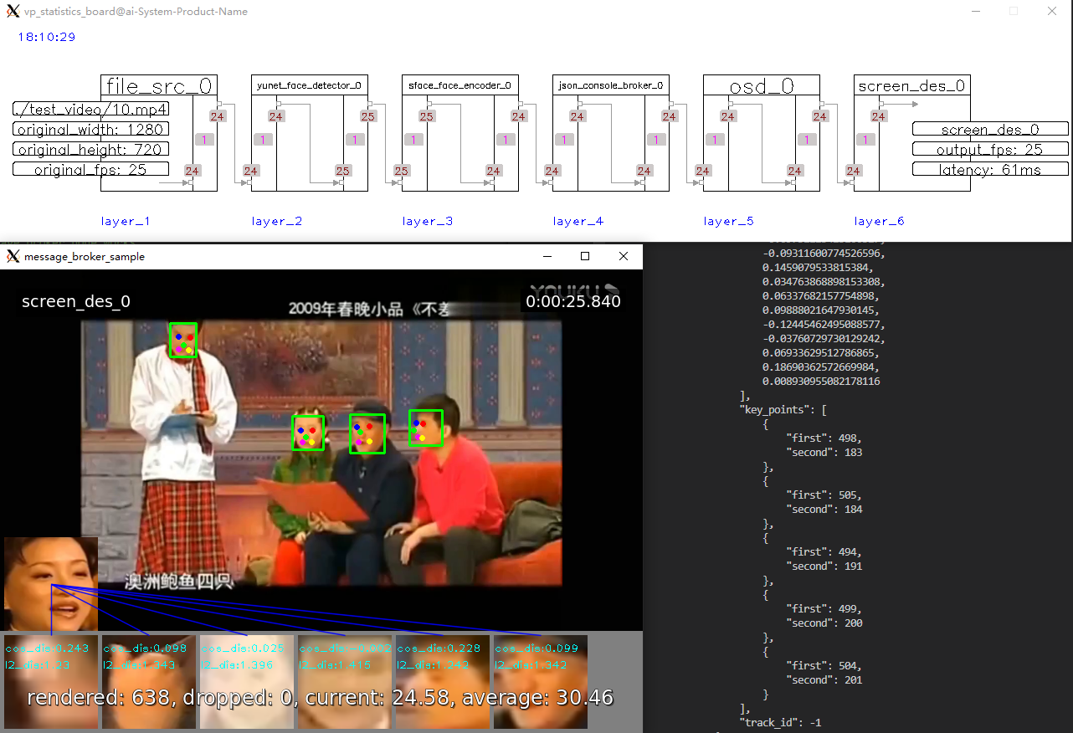Select the face thumbnail with cos_dis:0.228

pos(442,682)
